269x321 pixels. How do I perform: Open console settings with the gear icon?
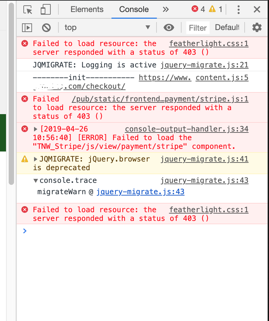tap(257, 27)
